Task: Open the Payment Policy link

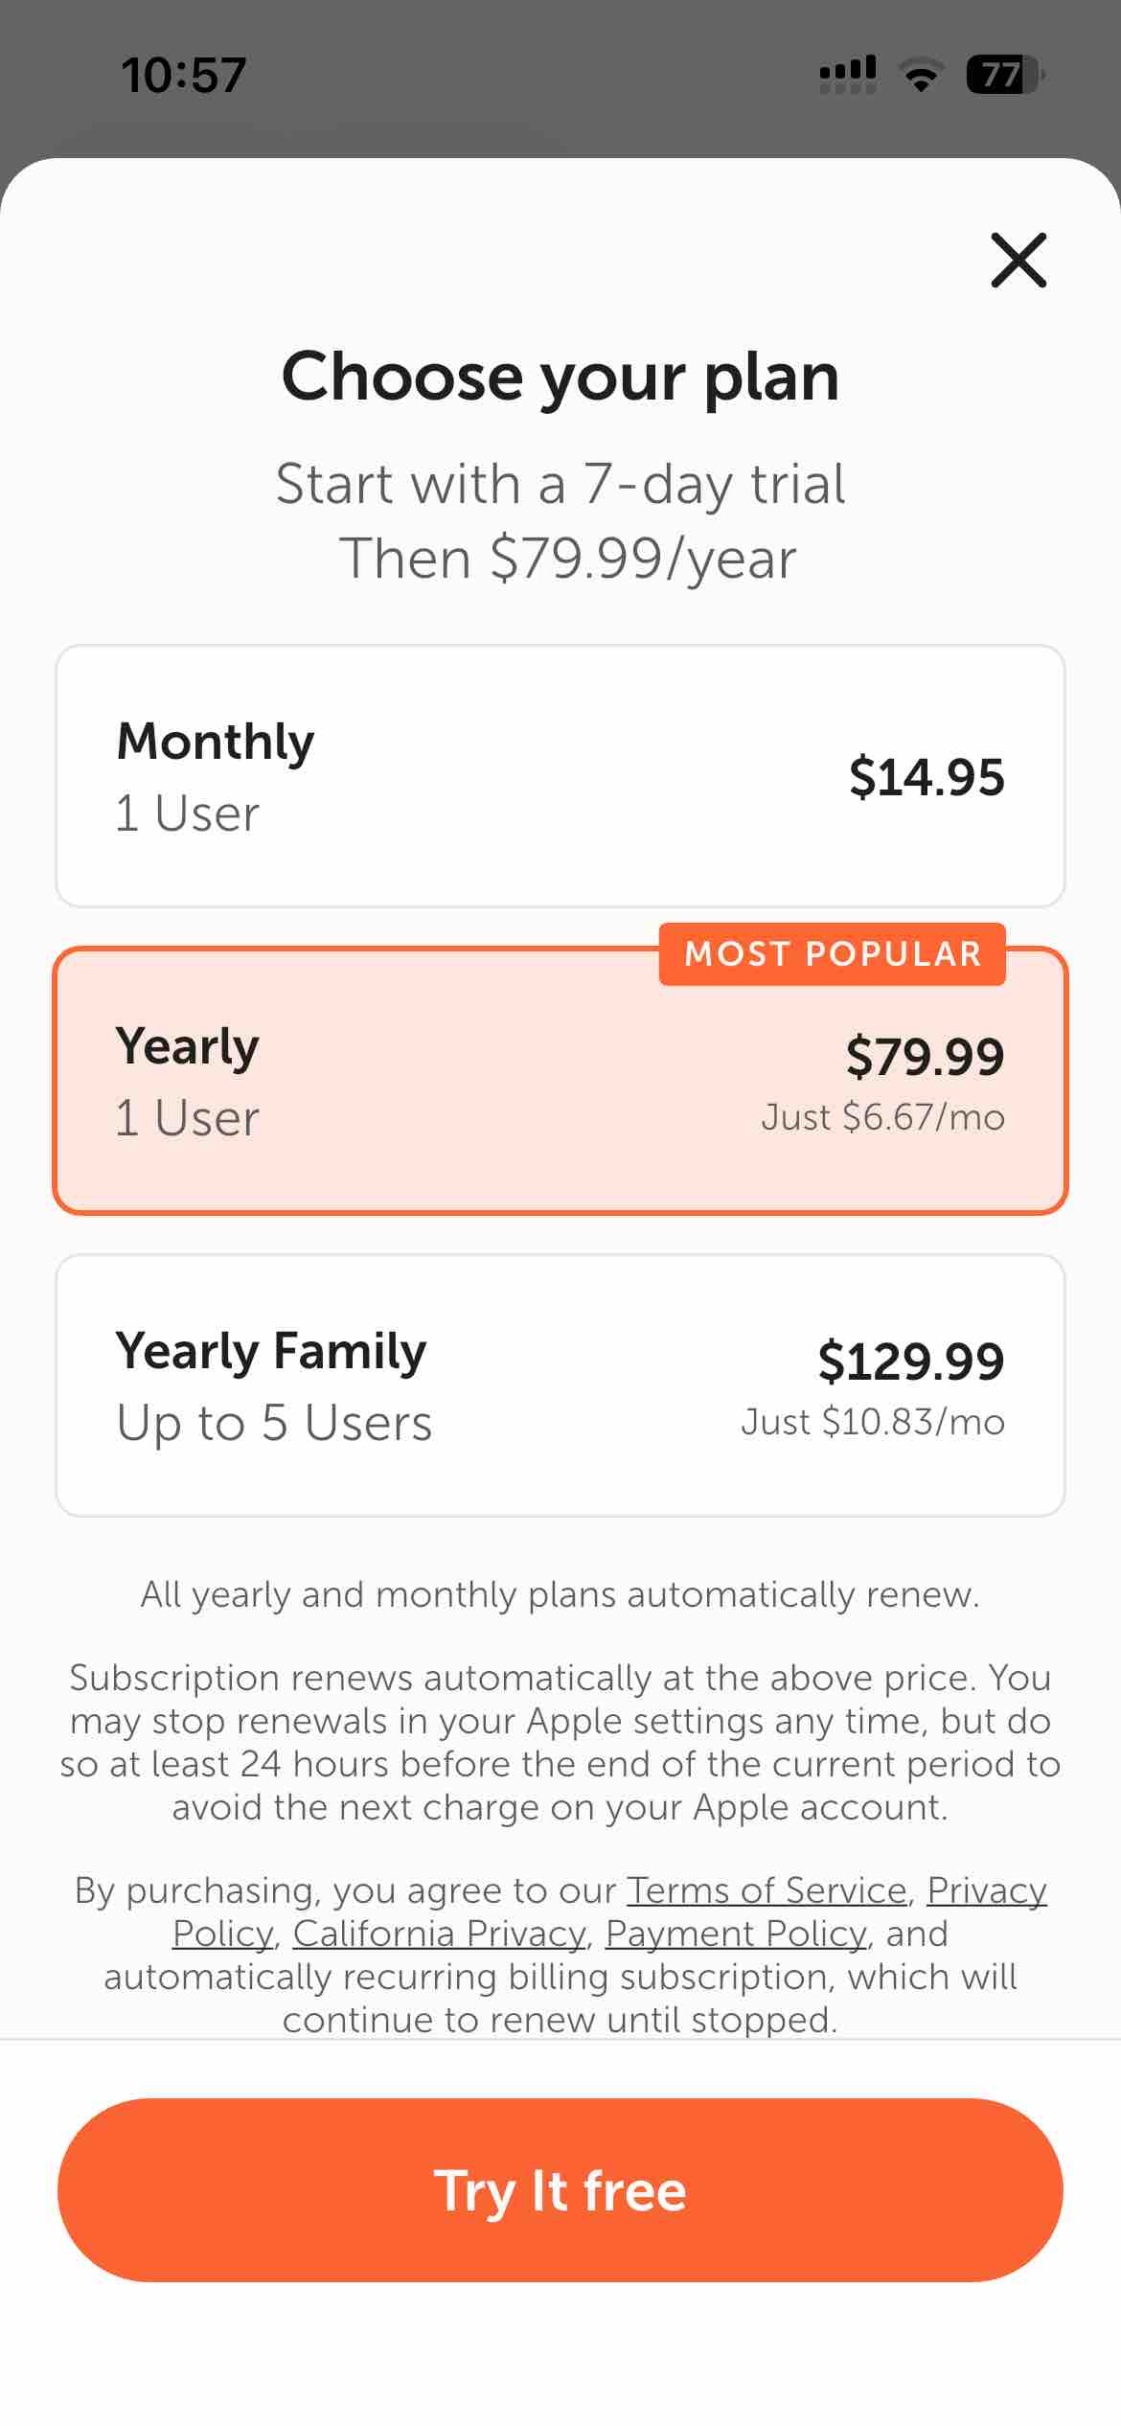Action: pyautogui.click(x=736, y=1934)
